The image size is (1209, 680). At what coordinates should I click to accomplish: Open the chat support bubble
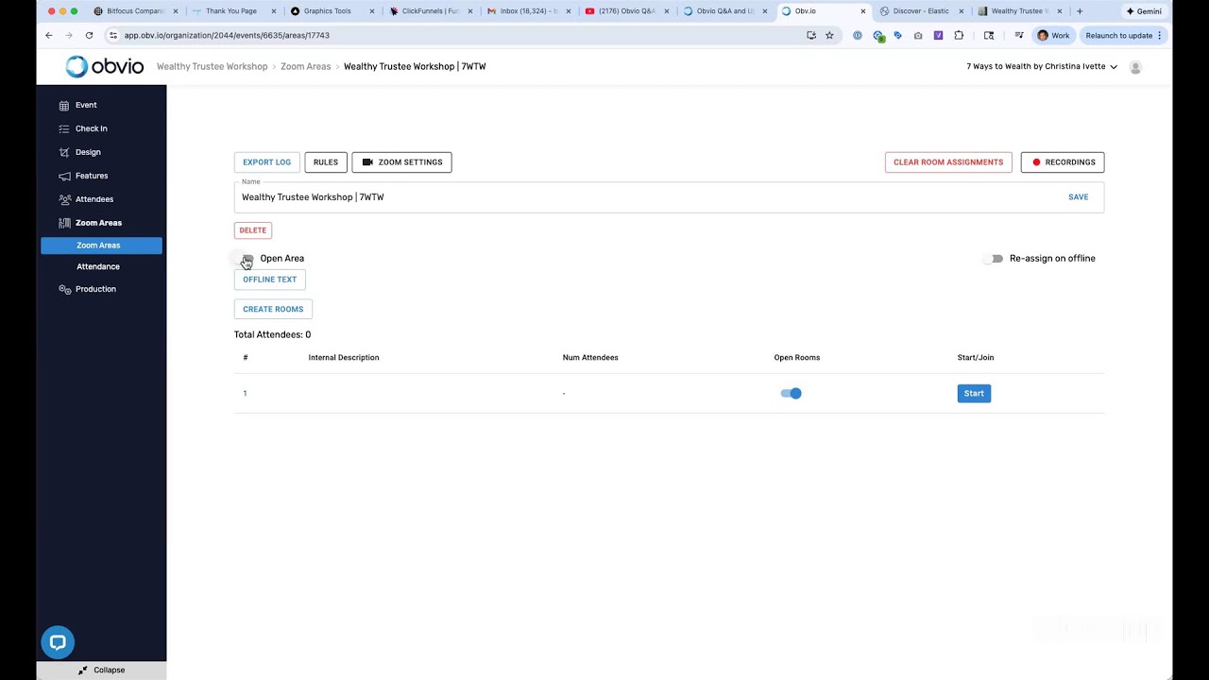pos(58,642)
